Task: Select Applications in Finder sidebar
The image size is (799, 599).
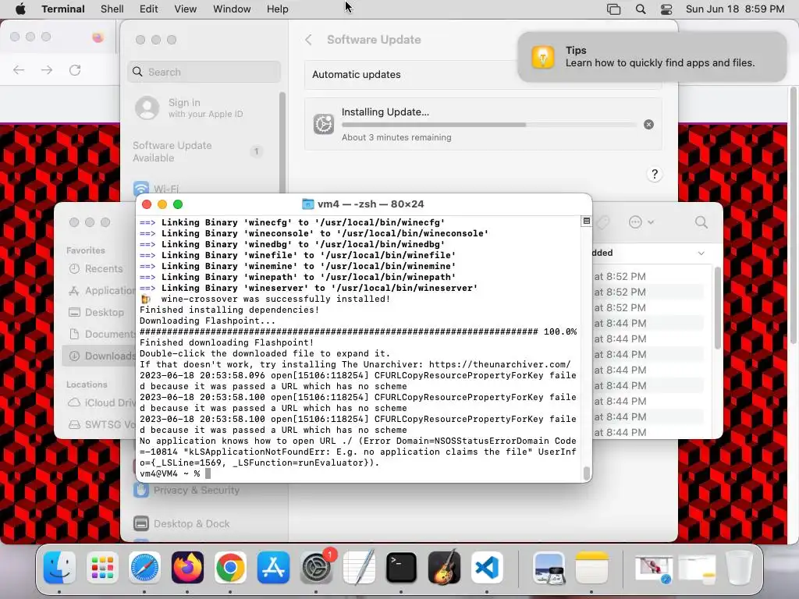Action: pyautogui.click(x=101, y=290)
